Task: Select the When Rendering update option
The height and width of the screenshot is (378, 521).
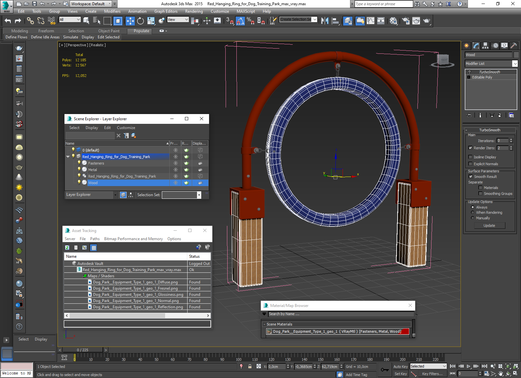Action: [x=472, y=212]
